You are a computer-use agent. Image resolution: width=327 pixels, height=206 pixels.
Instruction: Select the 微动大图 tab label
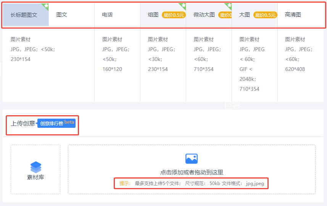204,15
